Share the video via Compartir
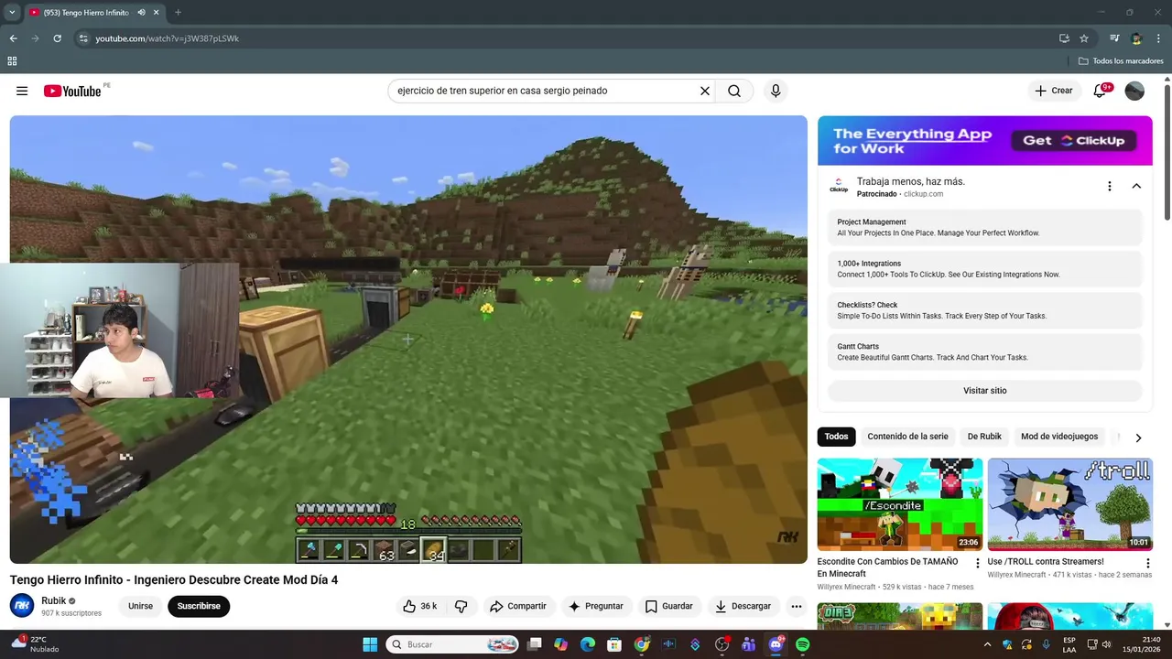 (x=518, y=606)
